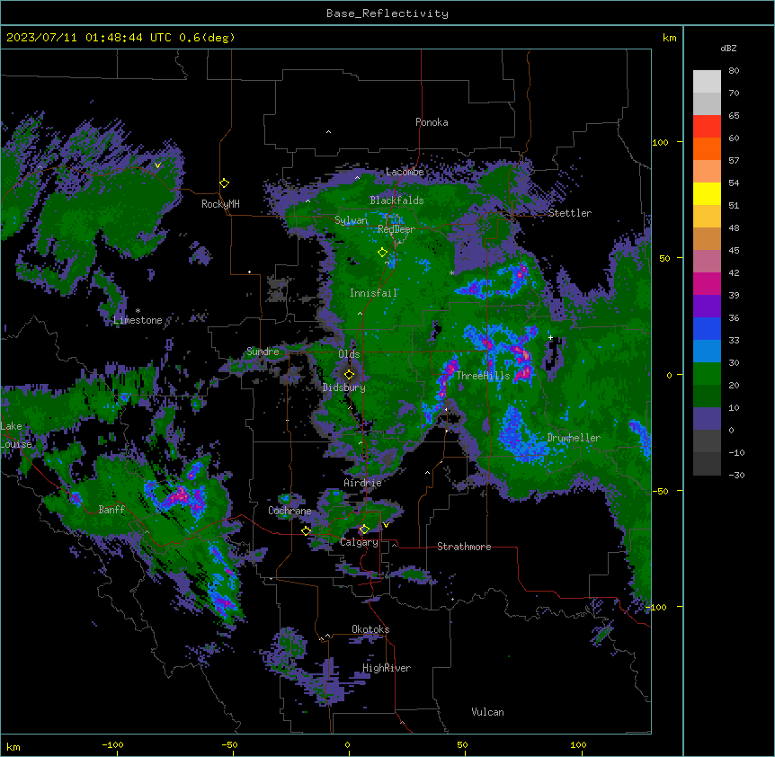
Task: Click the 100 tick on the right vertical axis
Action: coord(660,142)
